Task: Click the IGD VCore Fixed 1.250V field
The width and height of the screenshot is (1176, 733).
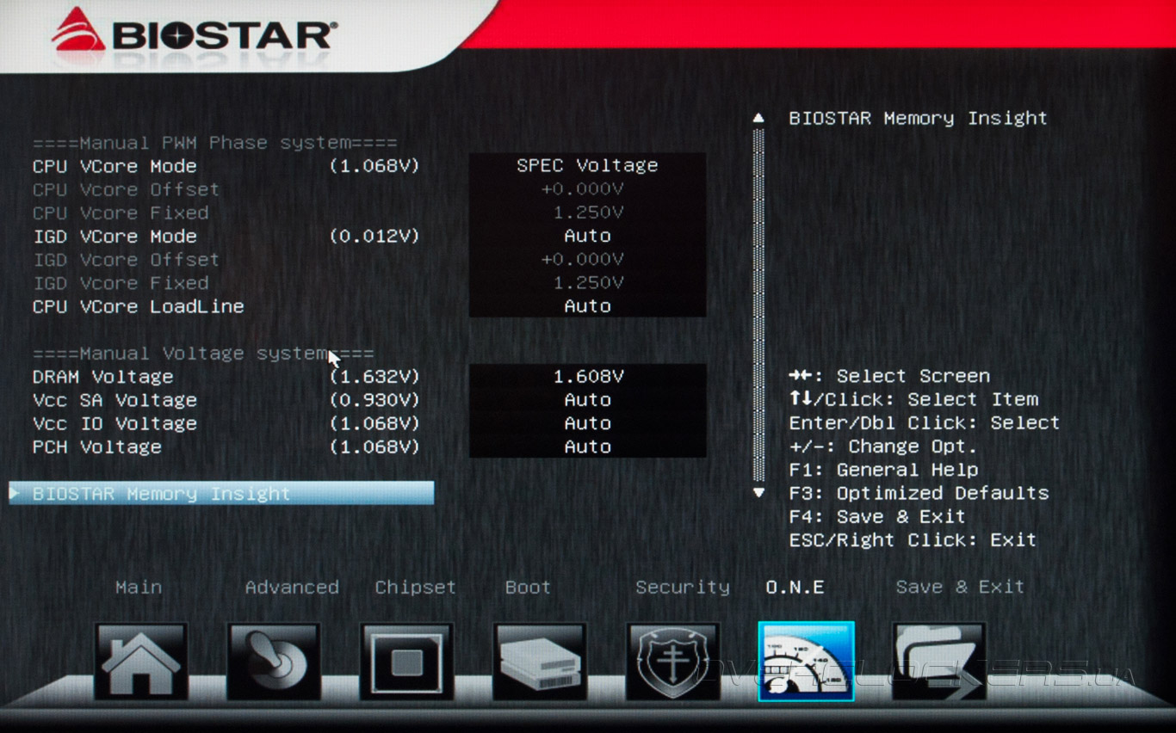Action: coord(587,282)
